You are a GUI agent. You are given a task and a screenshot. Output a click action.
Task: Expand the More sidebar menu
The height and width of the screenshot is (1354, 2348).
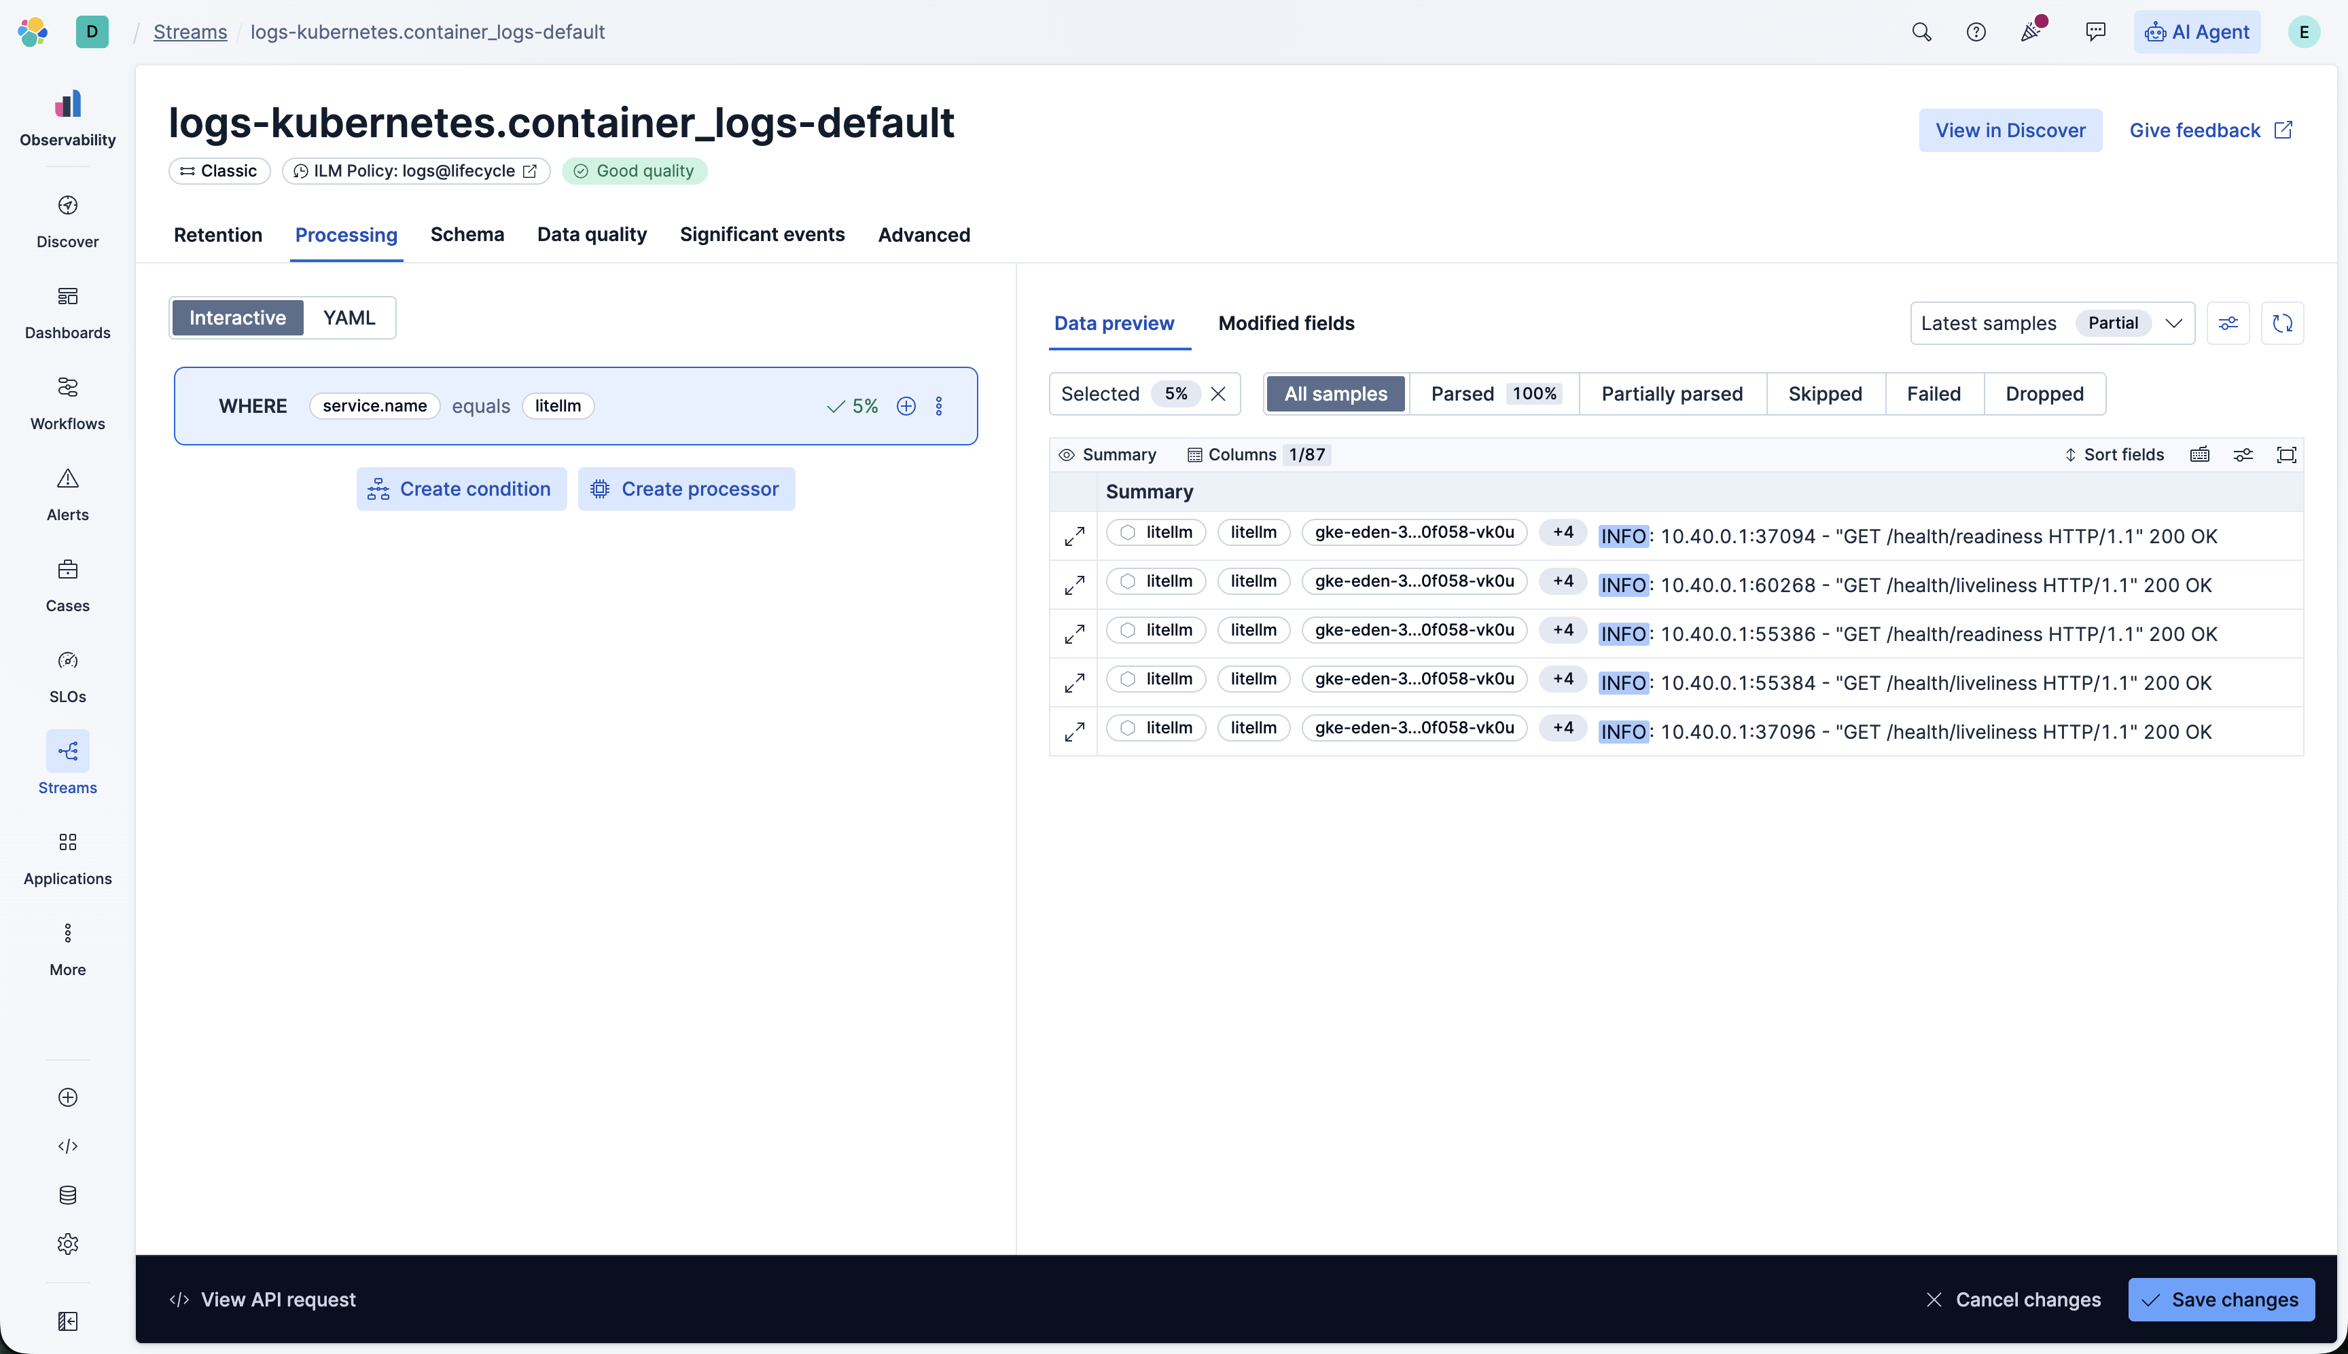click(67, 951)
